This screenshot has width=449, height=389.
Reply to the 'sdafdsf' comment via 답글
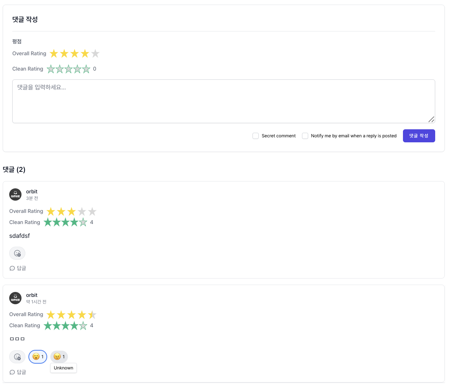click(x=18, y=268)
